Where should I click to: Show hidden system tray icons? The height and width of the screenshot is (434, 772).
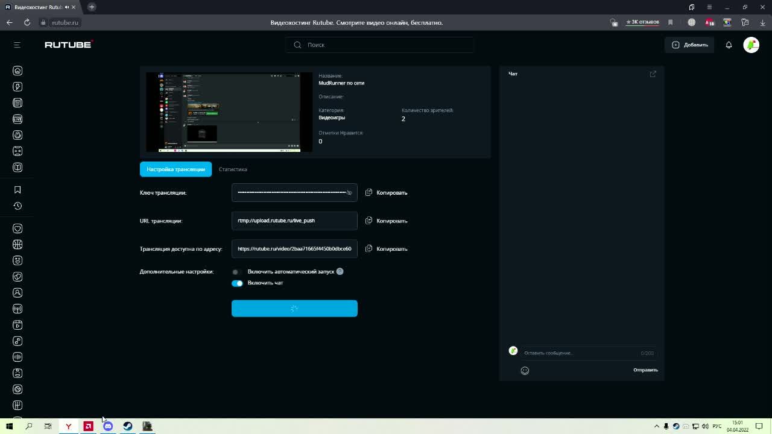click(x=657, y=426)
